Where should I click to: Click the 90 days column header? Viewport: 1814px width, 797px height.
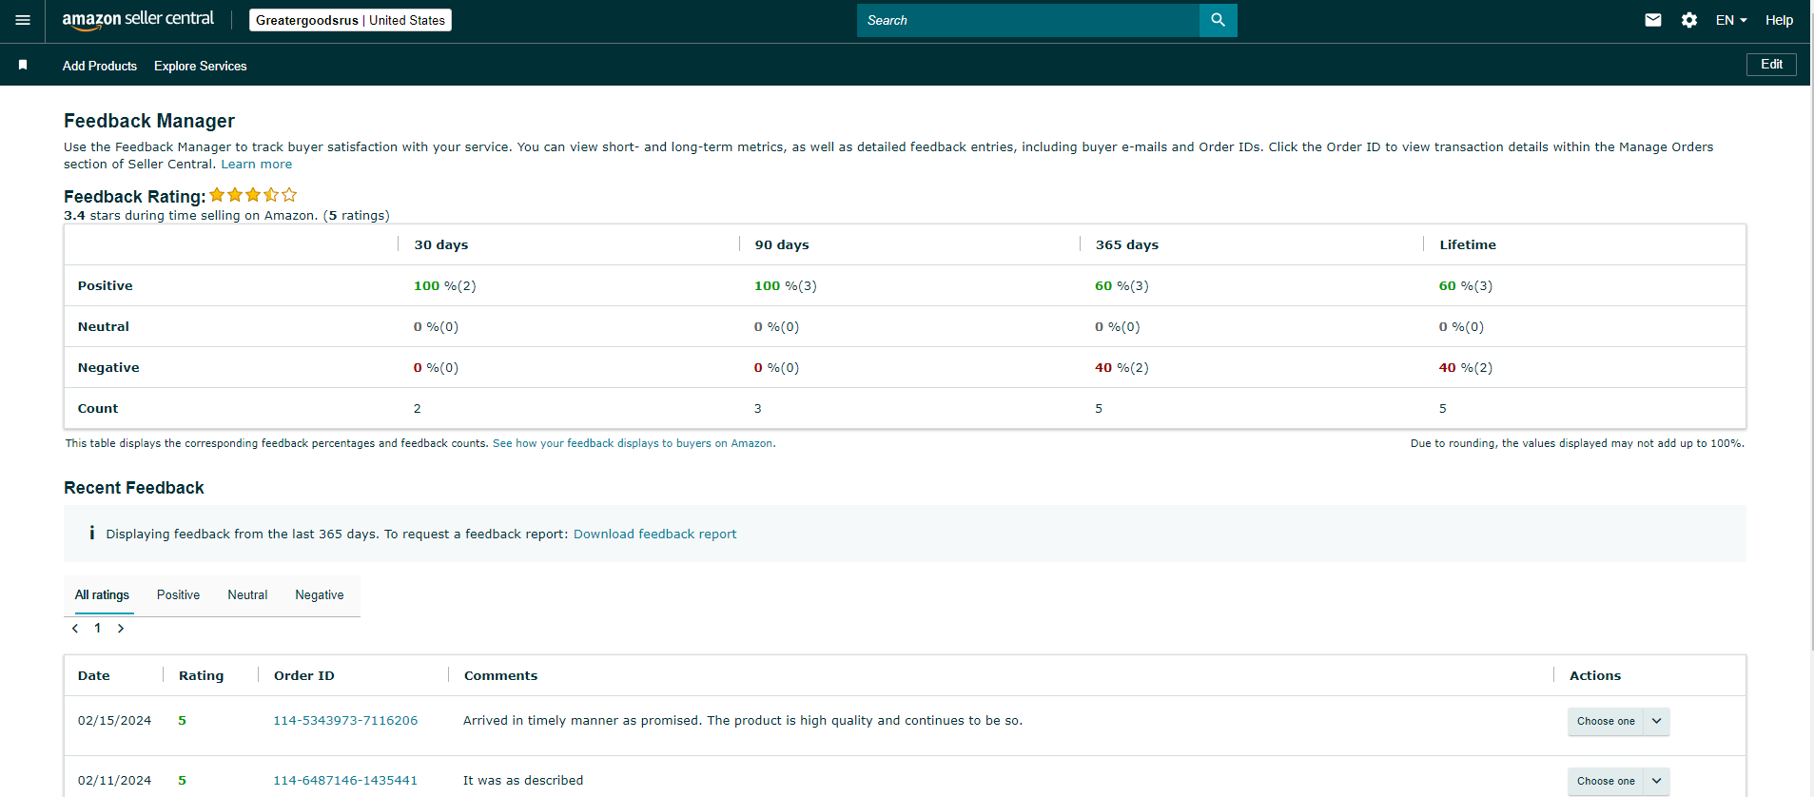click(782, 244)
